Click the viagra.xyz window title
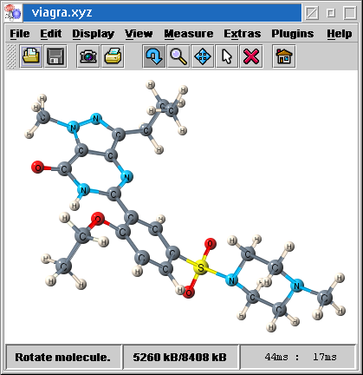 coord(62,13)
